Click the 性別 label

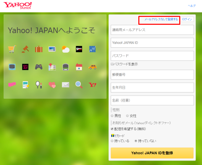[x=116, y=110]
